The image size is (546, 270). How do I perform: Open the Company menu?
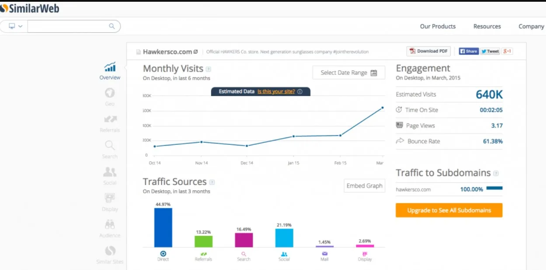pyautogui.click(x=531, y=26)
